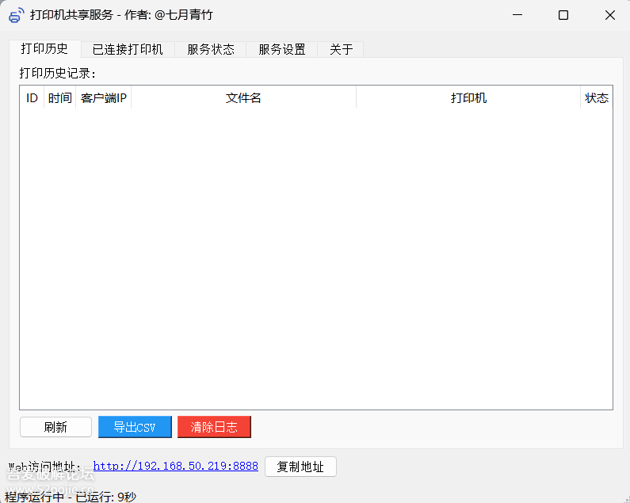Screen dimensions: 630x503
Task: Go to the 服务设置 tab
Action: (281, 49)
